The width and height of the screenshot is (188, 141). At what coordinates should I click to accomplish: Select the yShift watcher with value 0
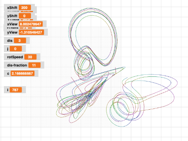click(19, 16)
